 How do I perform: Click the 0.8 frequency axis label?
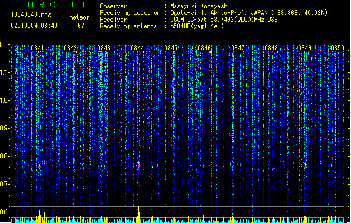(4, 156)
